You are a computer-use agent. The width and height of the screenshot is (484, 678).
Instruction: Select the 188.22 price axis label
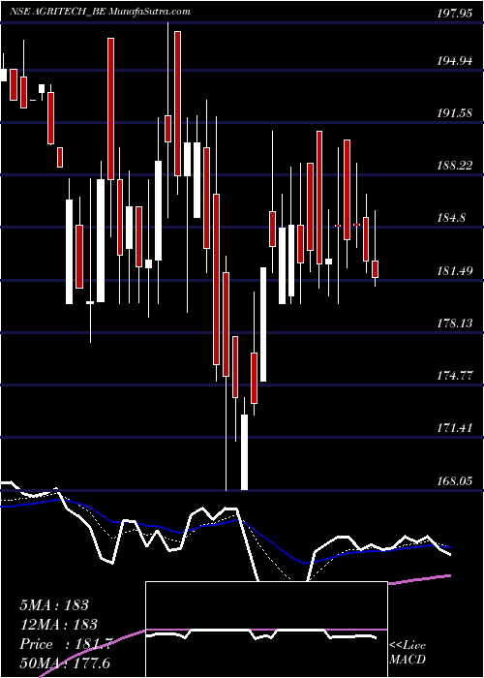(x=454, y=166)
